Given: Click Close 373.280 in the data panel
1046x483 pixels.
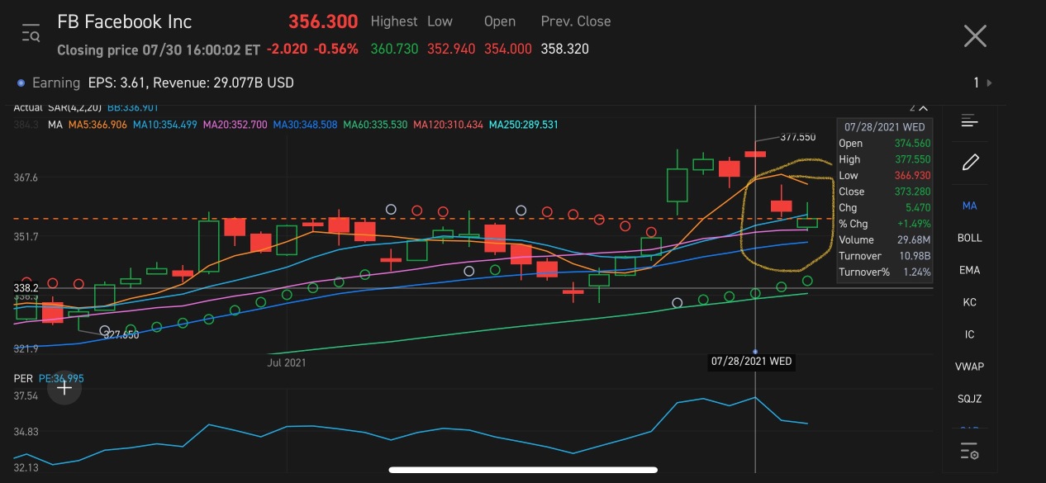Looking at the screenshot, I should click(884, 192).
